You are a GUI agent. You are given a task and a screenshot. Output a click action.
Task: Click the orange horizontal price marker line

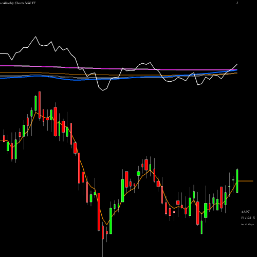246,181
